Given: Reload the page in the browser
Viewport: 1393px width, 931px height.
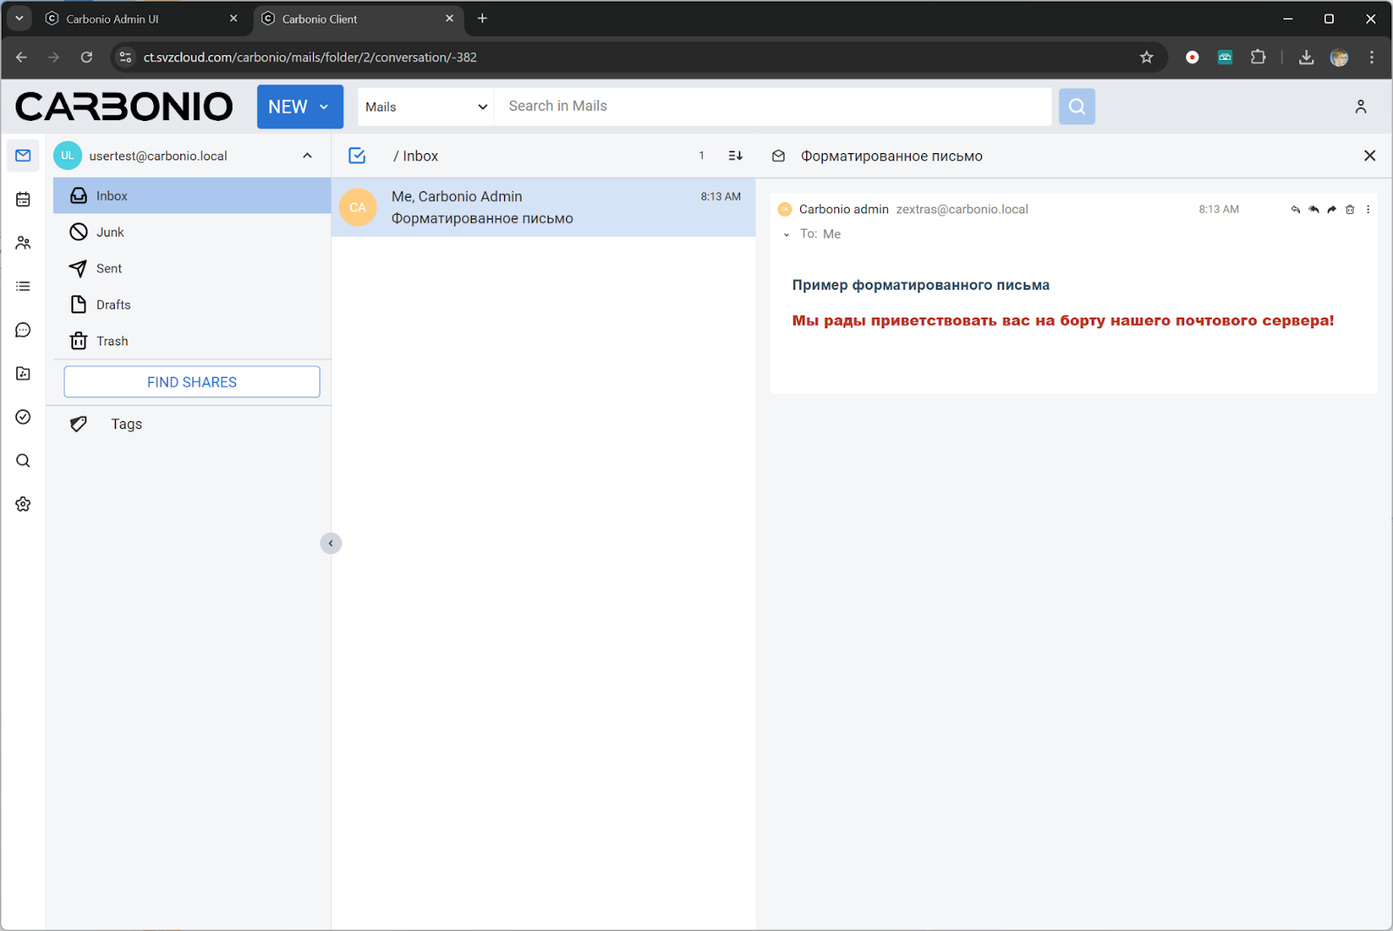Looking at the screenshot, I should pyautogui.click(x=86, y=57).
